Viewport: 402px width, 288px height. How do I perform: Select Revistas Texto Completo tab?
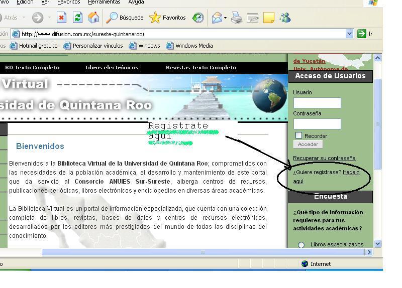pyautogui.click(x=201, y=68)
